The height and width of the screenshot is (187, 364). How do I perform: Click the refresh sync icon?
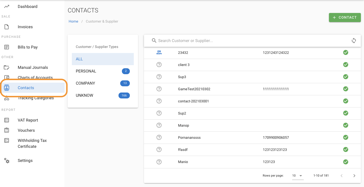click(354, 41)
